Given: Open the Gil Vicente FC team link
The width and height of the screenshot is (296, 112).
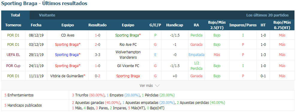Looking at the screenshot, I should point(128,66).
